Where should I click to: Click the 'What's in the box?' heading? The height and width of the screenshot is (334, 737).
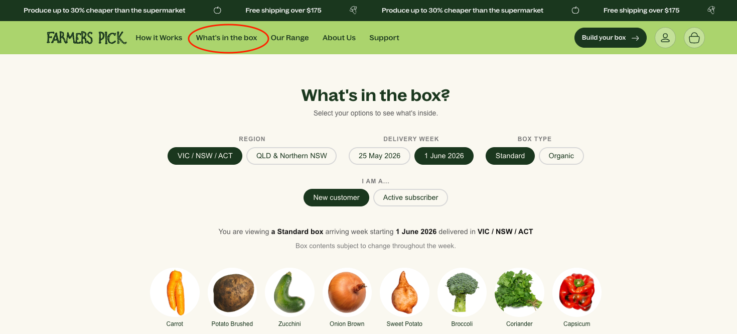376,95
